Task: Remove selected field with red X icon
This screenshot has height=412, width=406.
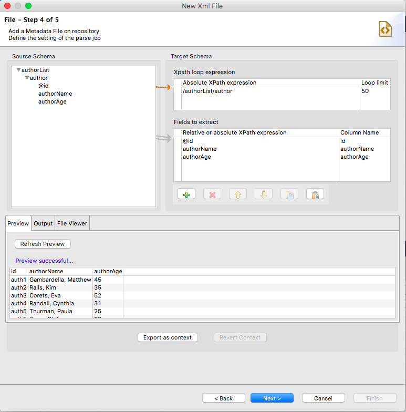Action: pos(212,194)
